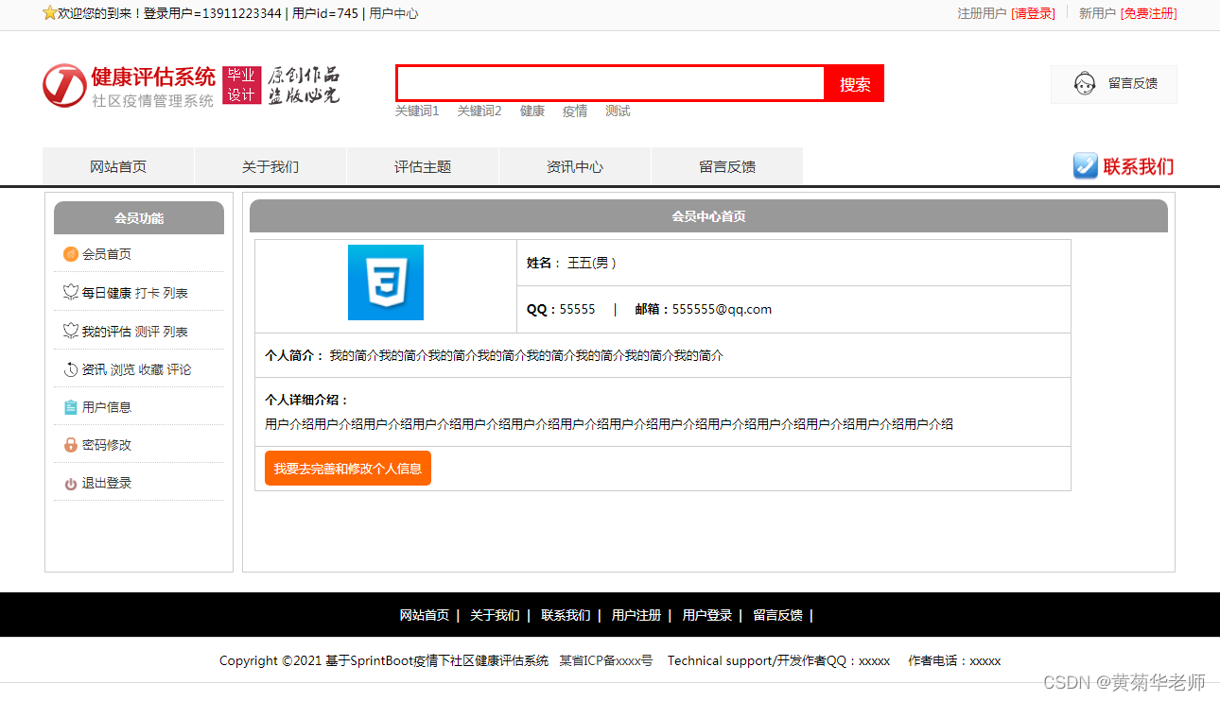Click the 留言反馈 button at the top right

pyautogui.click(x=1114, y=84)
